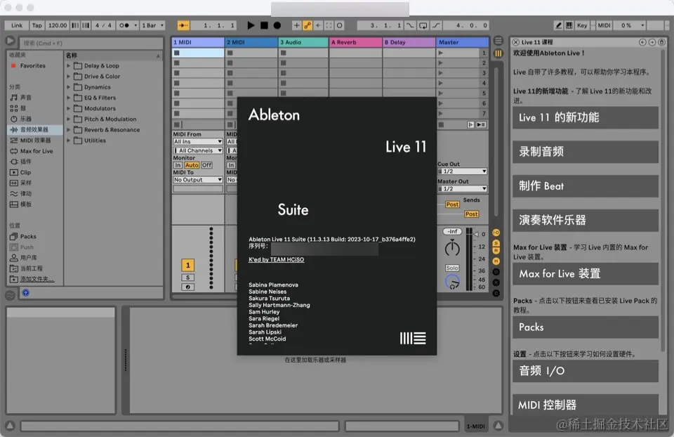Click the K'ed by TEAM HCiSO link
Screen dimensions: 674x437
pos(277,259)
